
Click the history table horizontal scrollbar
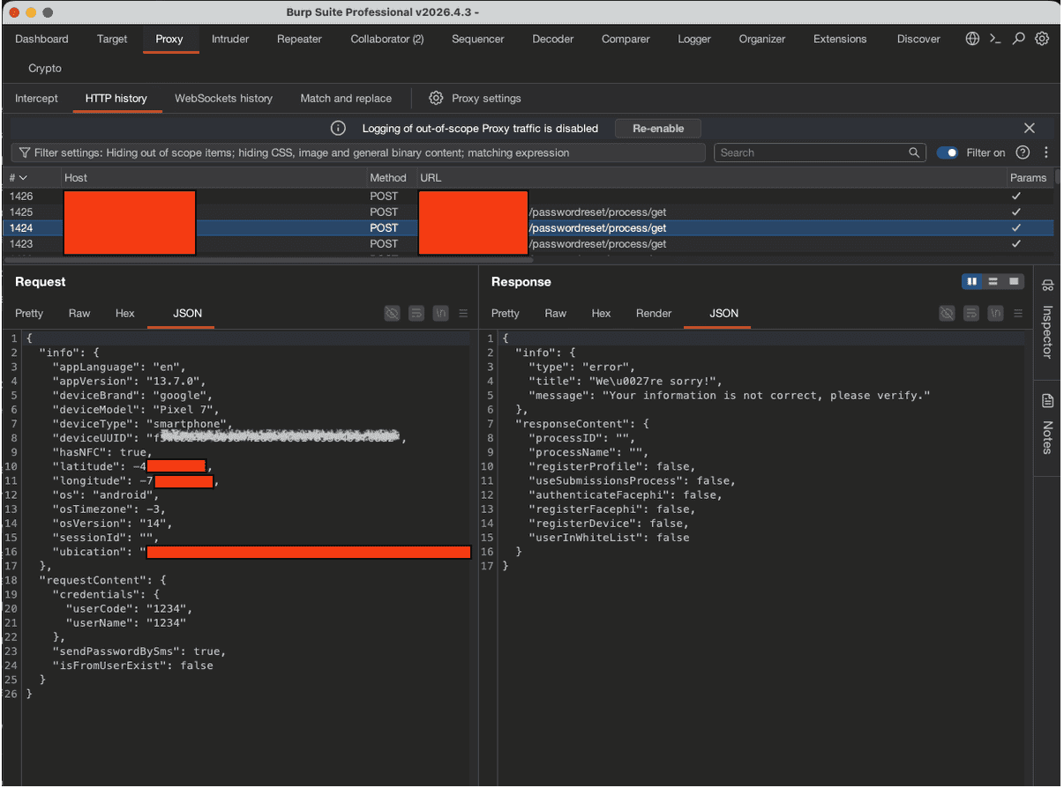point(268,259)
